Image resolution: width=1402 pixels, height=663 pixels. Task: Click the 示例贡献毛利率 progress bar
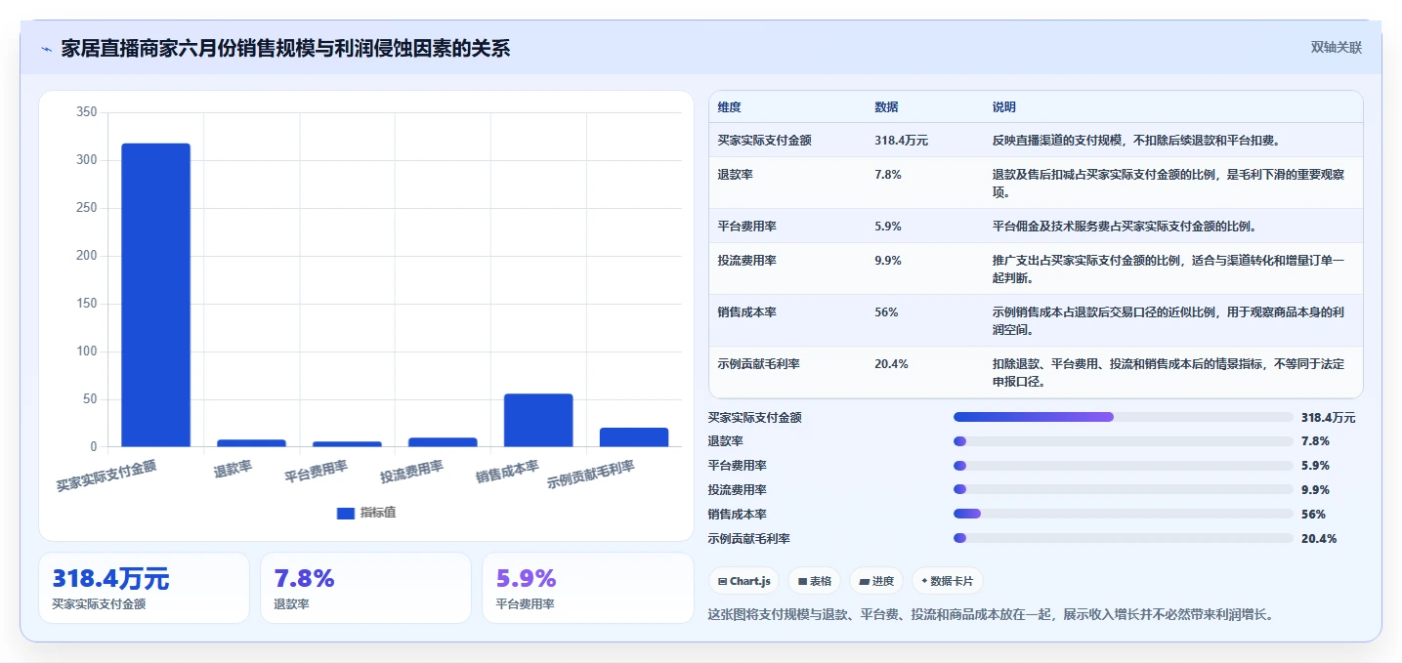click(x=1124, y=538)
